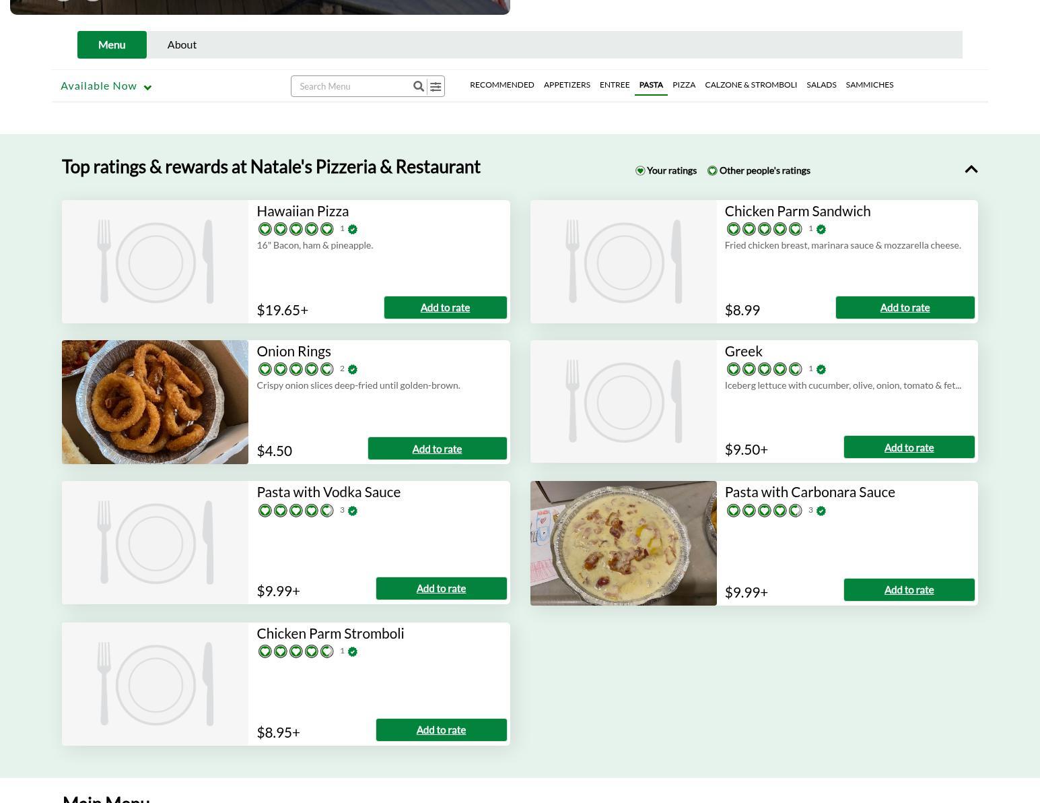Click the Pasta with Vodka Sauce placeholder image

tap(155, 542)
